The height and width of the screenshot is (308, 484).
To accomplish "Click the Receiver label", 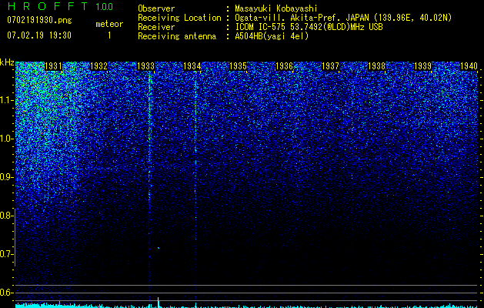I will (x=156, y=27).
